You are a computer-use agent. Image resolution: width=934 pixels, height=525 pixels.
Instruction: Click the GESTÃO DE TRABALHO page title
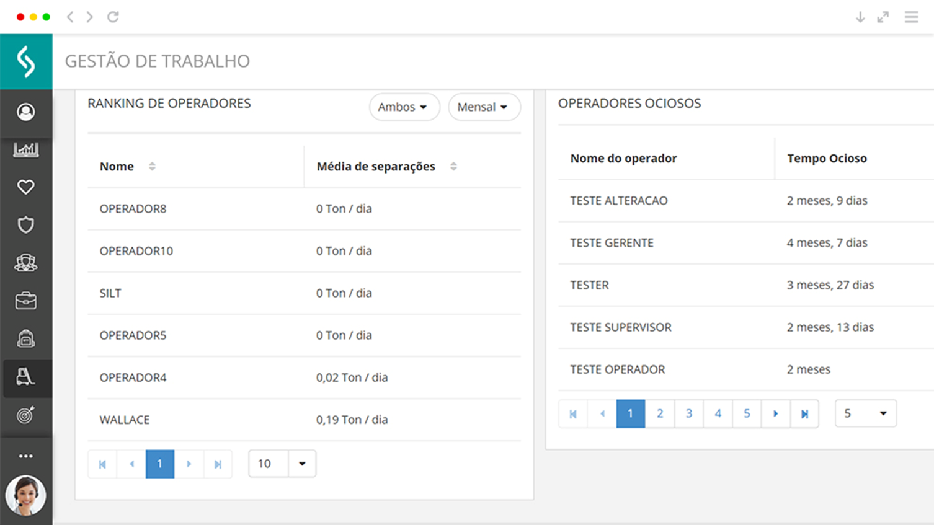[x=157, y=61]
